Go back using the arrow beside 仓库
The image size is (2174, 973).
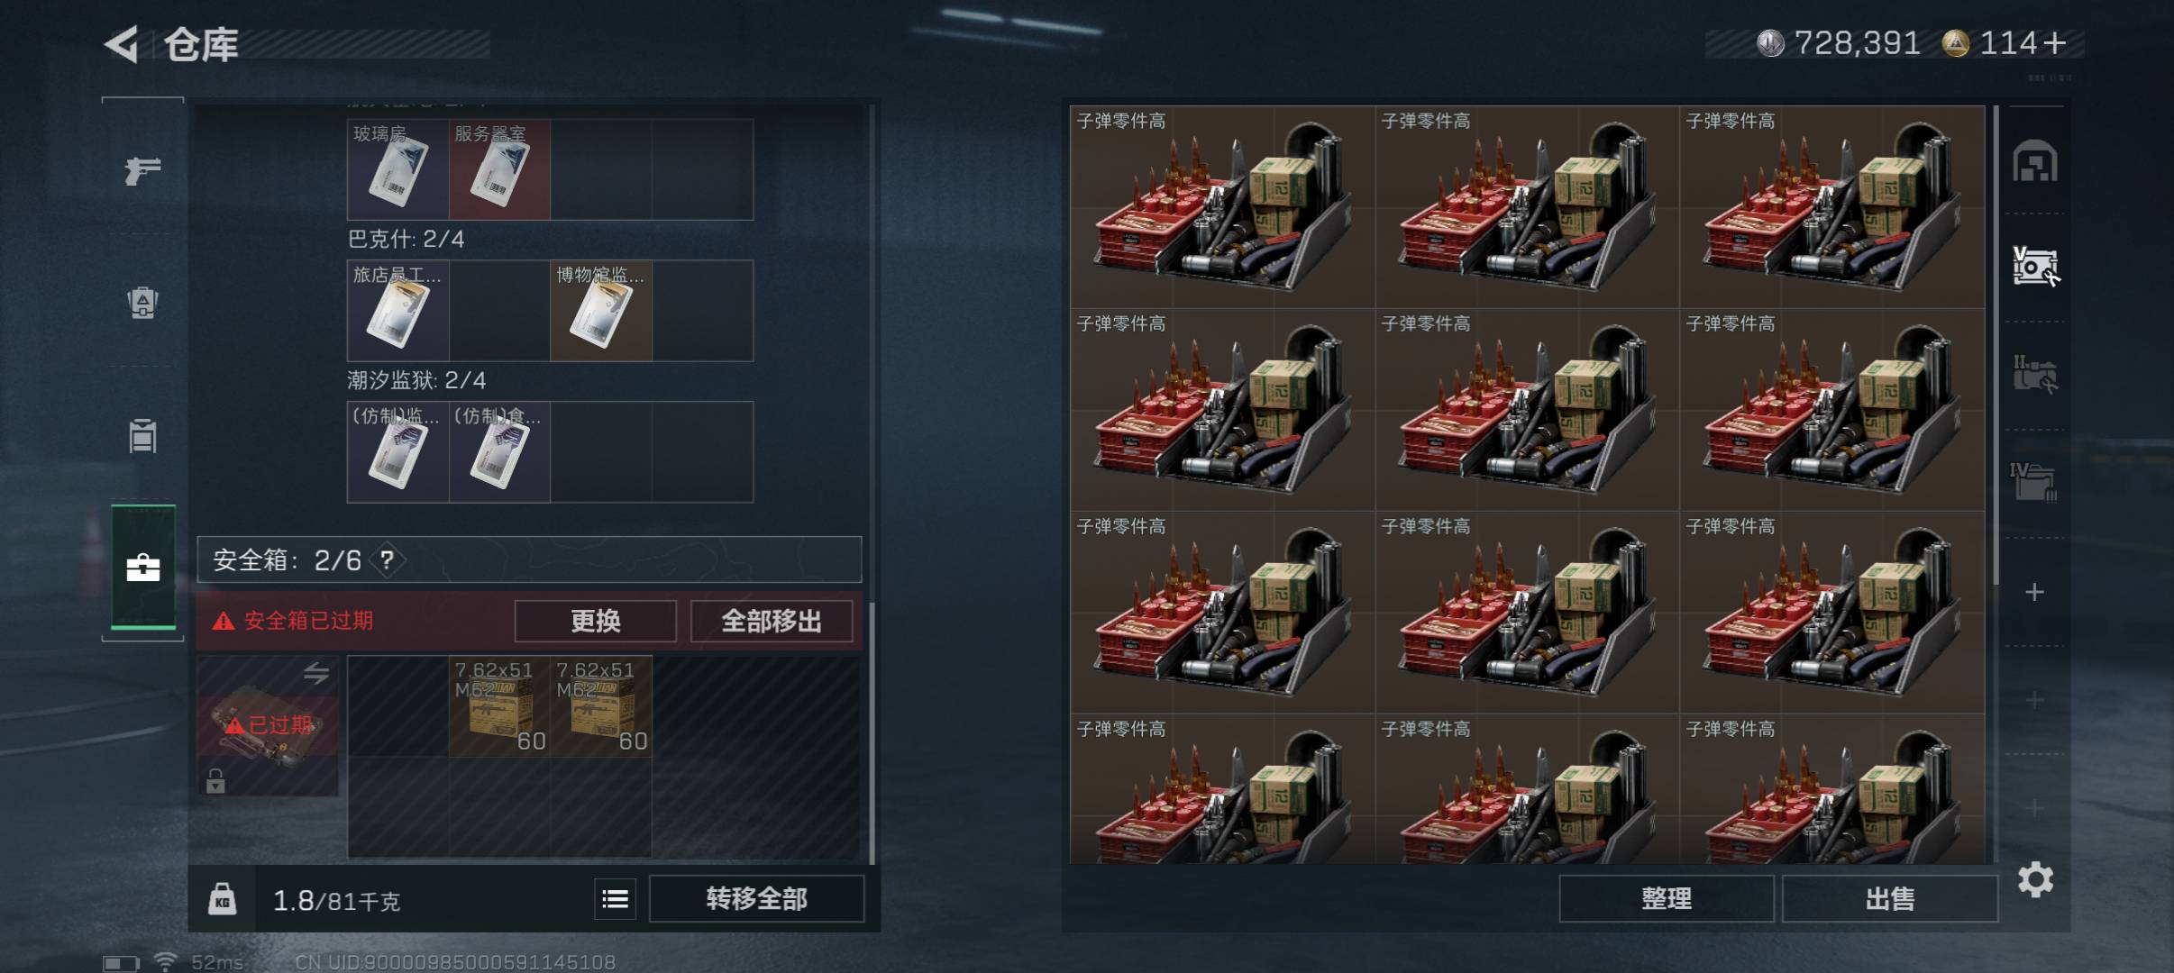pyautogui.click(x=122, y=44)
